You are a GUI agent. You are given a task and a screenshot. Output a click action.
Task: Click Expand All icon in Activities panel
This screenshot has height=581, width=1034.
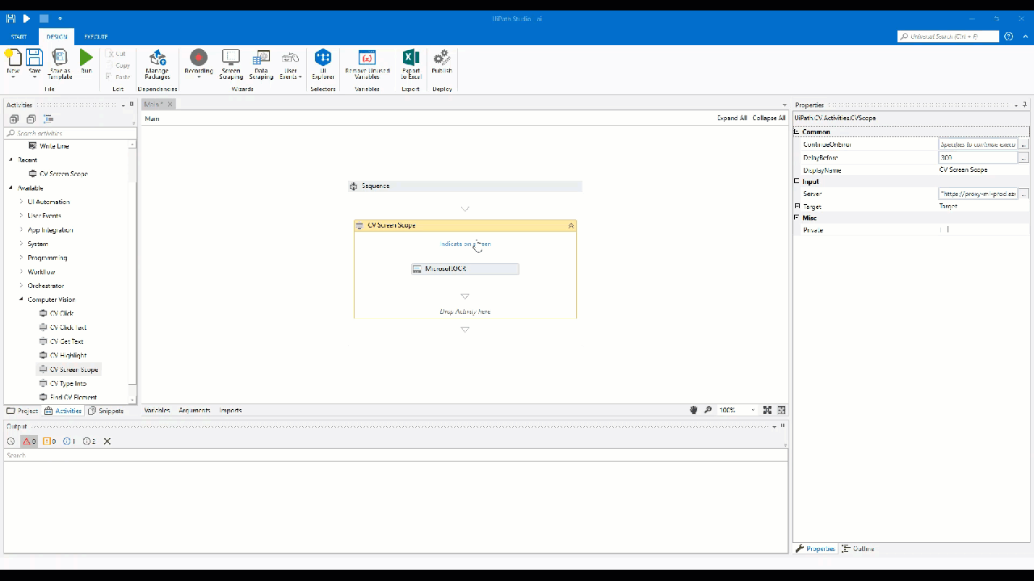point(14,119)
